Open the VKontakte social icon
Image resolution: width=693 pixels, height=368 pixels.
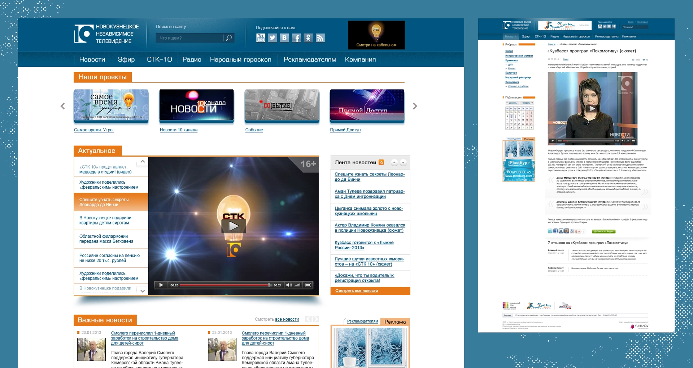click(x=284, y=38)
